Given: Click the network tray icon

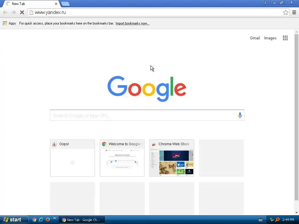Looking at the screenshot, I should (x=272, y=220).
